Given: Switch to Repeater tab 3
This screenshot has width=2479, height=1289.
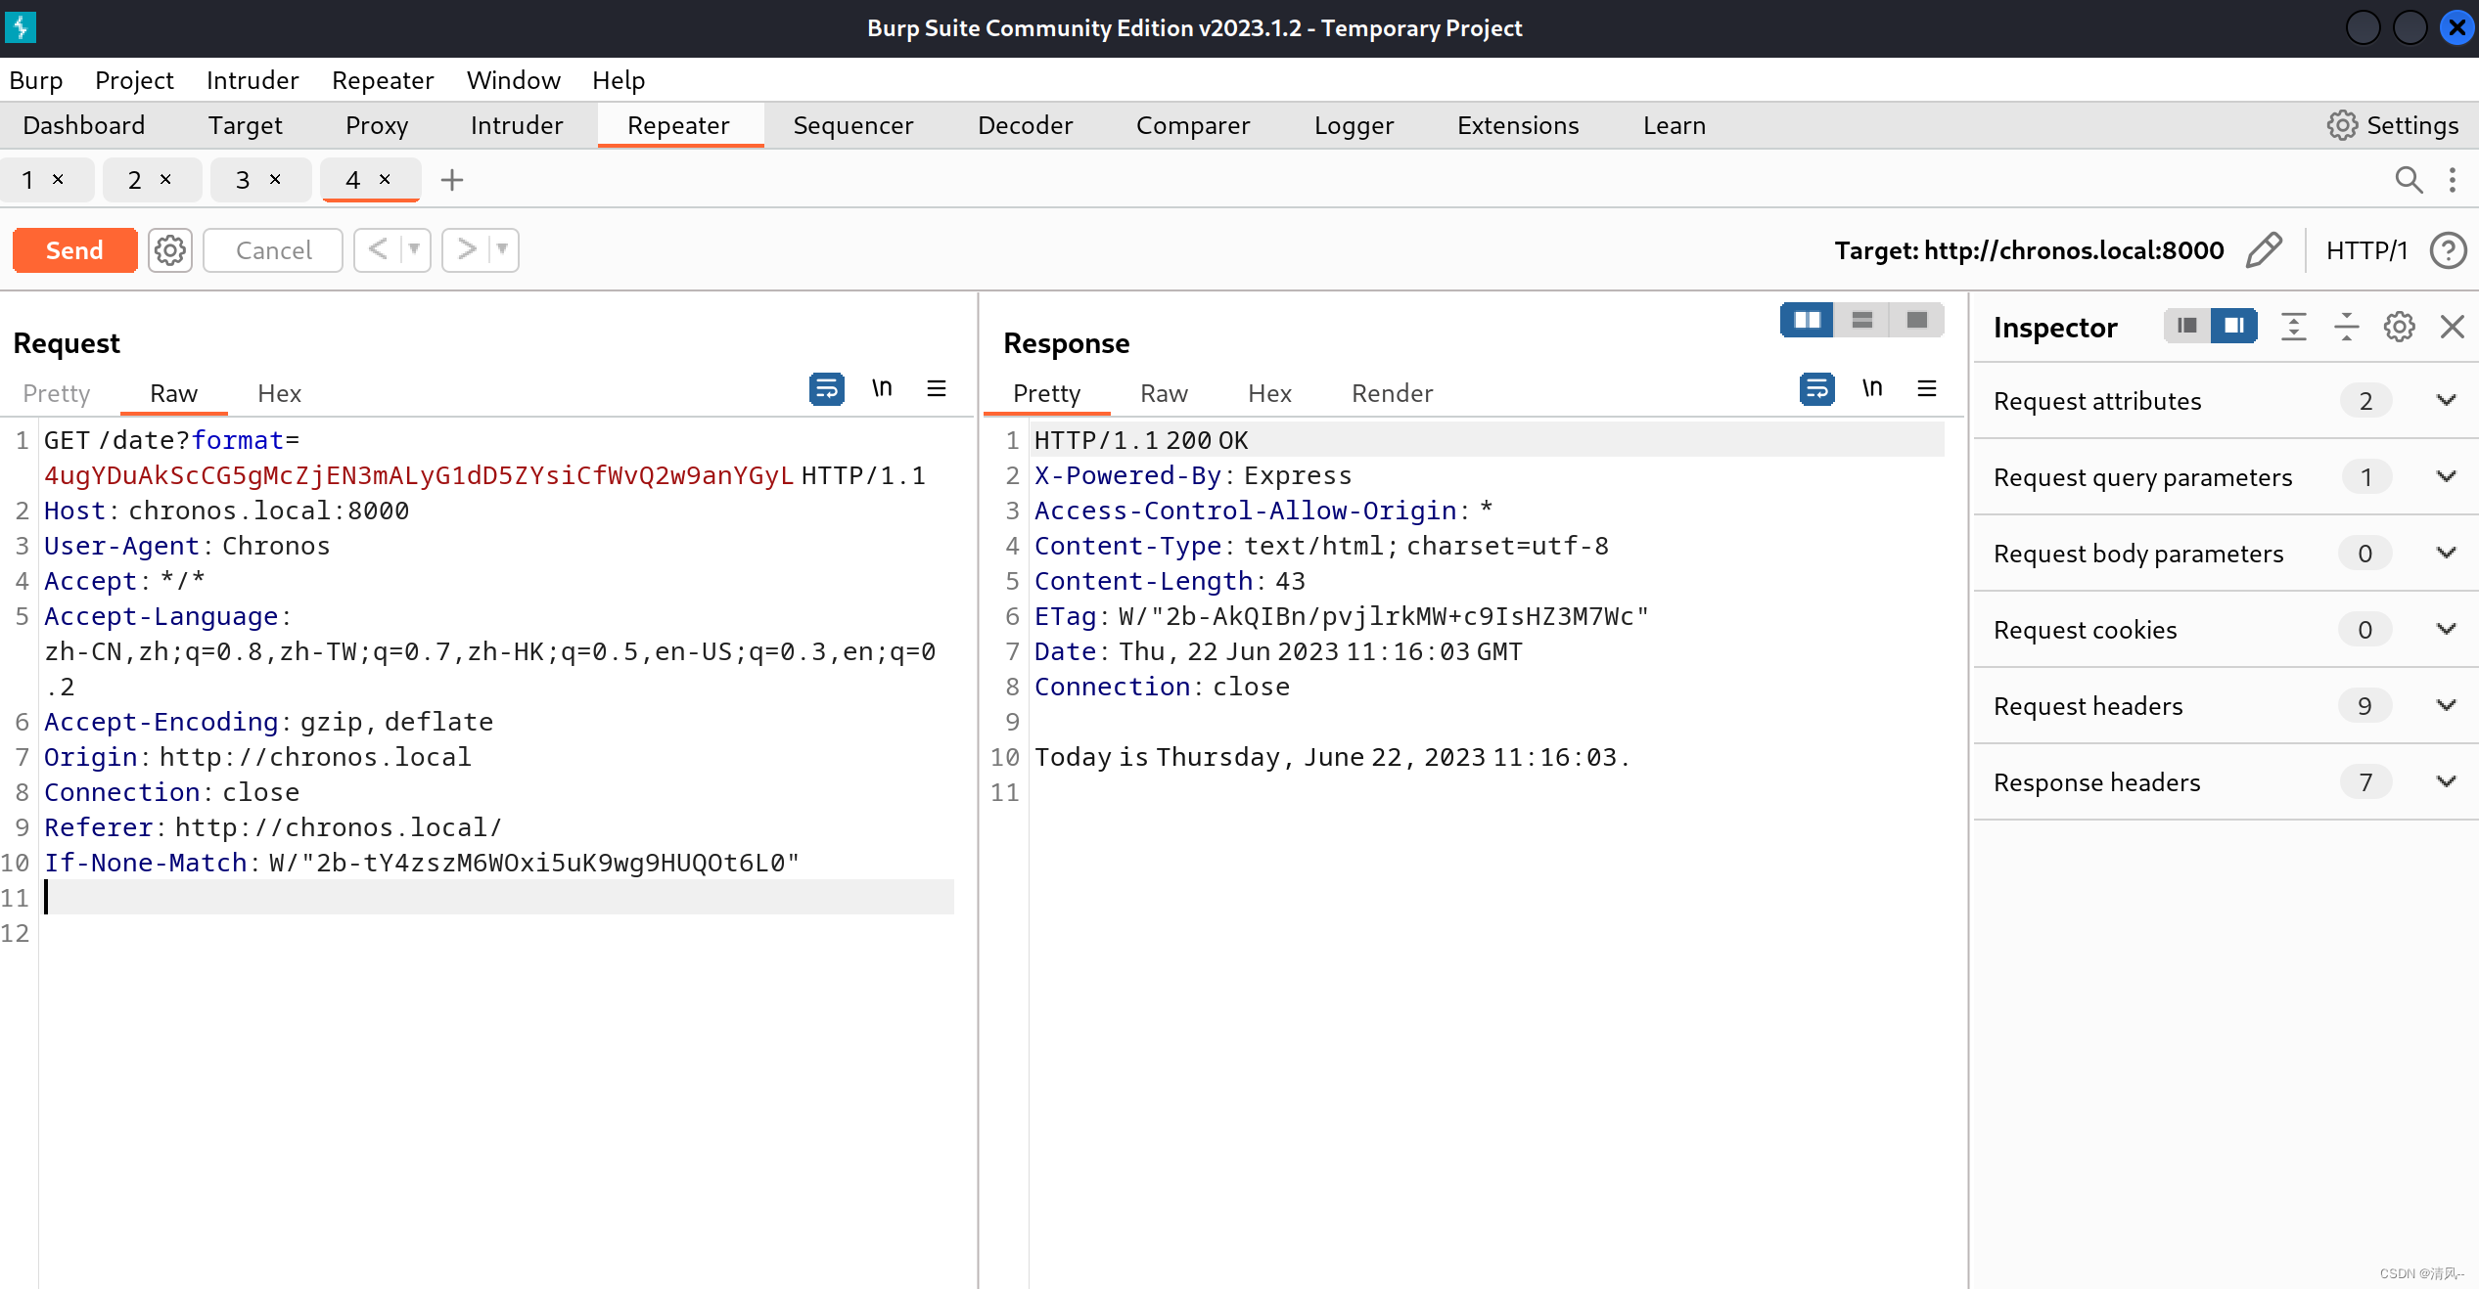Looking at the screenshot, I should [x=243, y=180].
